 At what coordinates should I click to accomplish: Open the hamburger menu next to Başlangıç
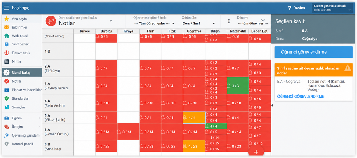tap(6, 8)
